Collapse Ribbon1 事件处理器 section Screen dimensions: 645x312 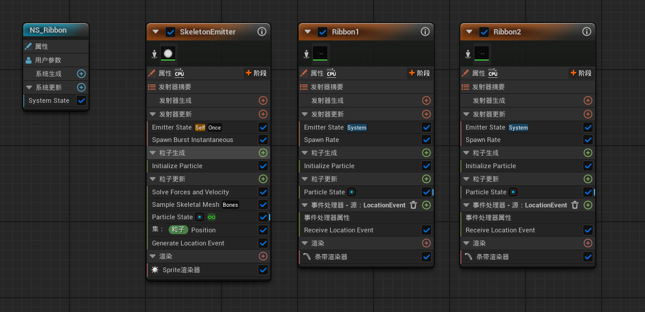[x=305, y=205]
